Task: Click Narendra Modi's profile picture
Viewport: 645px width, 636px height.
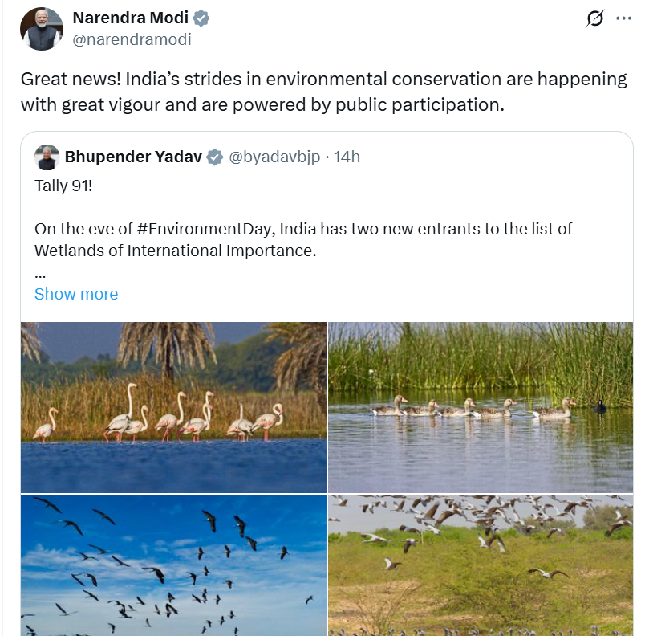Action: tap(42, 29)
